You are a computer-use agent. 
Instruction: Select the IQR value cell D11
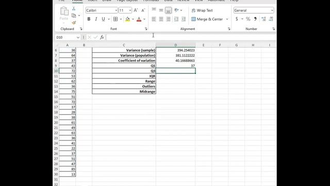click(x=175, y=76)
